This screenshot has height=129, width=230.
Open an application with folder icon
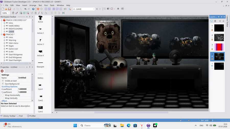[x=6, y=9]
